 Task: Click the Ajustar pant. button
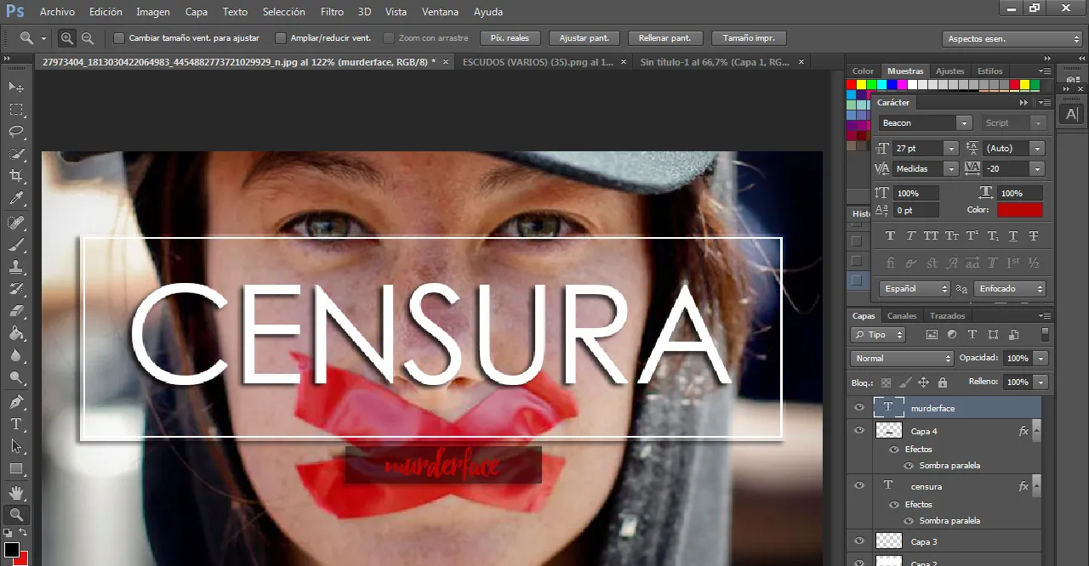pos(584,38)
